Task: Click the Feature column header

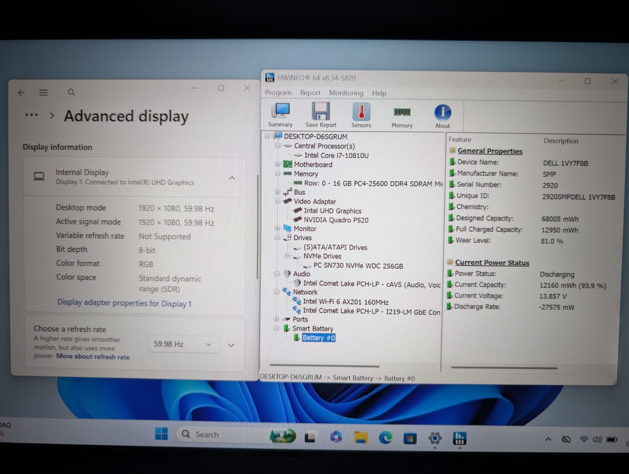Action: pos(460,139)
